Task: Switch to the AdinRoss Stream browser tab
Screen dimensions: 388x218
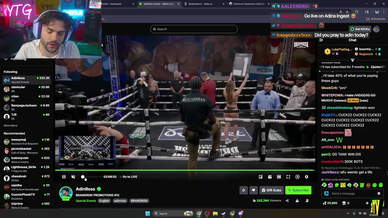Action: tap(159, 4)
